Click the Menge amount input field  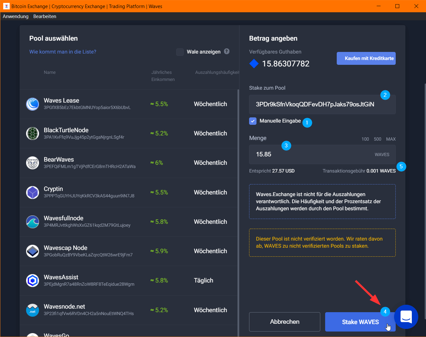click(x=322, y=154)
